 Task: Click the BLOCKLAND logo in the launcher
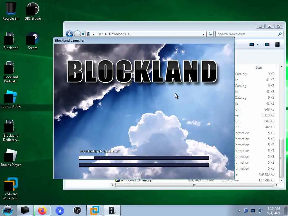coord(142,71)
